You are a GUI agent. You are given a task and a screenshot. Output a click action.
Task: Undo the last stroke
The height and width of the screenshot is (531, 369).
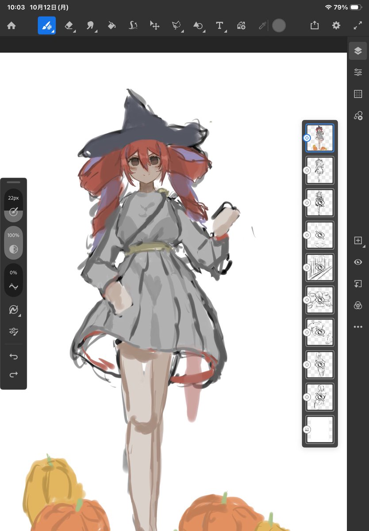point(13,357)
